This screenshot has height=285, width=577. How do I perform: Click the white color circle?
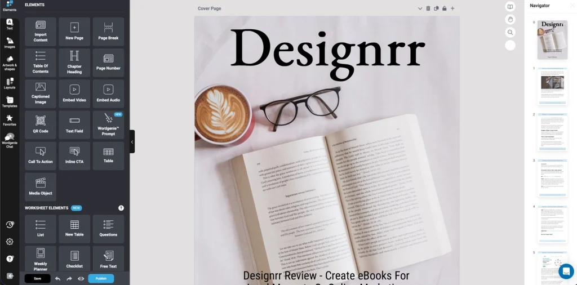[x=510, y=45]
